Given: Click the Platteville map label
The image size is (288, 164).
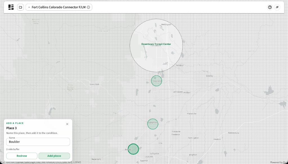Looking at the screenshot, I should coord(192,114).
